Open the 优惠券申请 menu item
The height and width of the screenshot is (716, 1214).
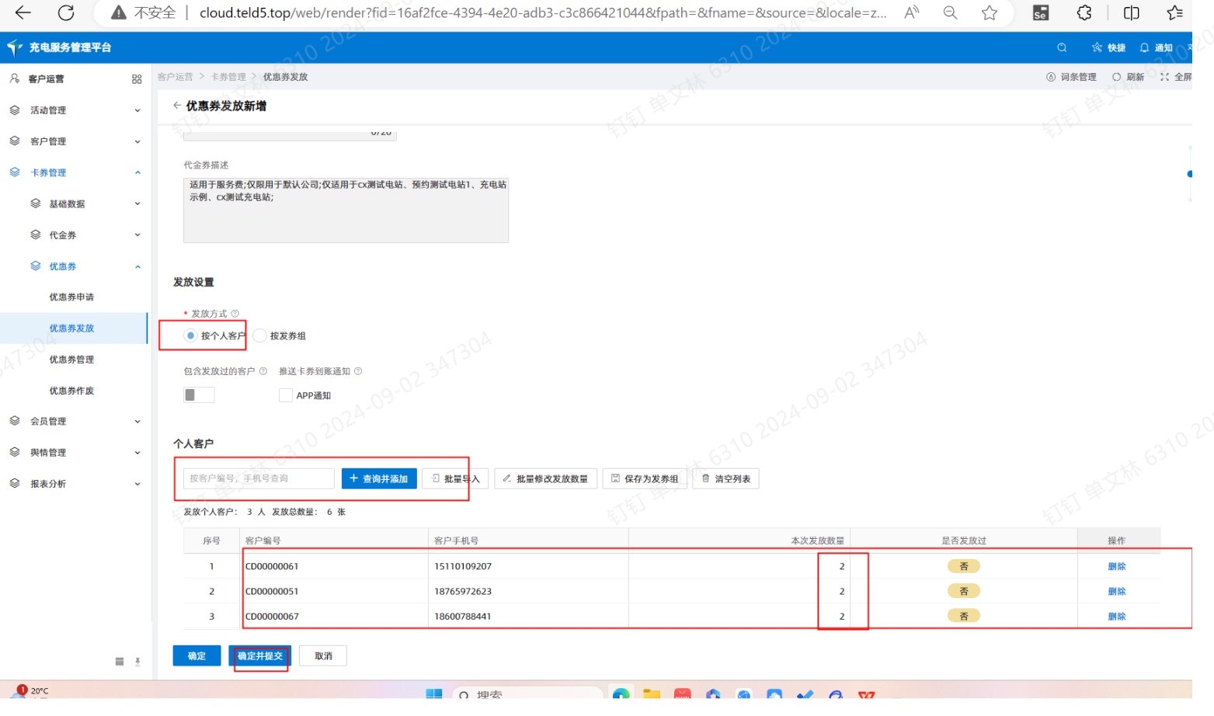[71, 297]
